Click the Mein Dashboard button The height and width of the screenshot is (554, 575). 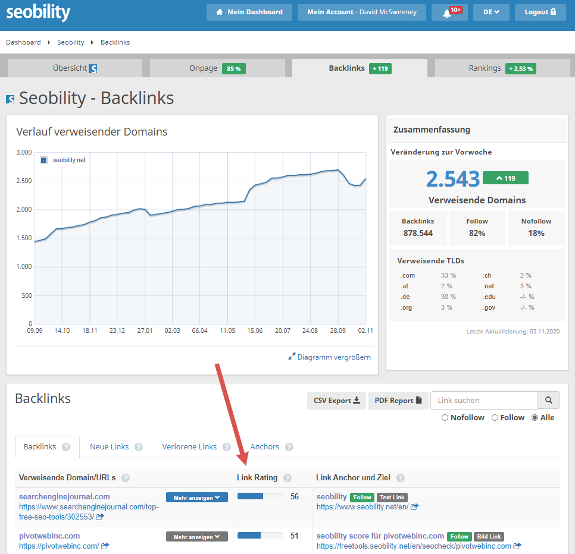(249, 12)
